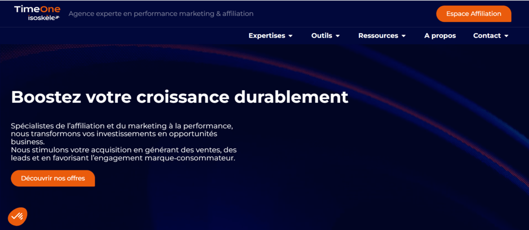Expand the arrow next to Expertises

(x=290, y=36)
